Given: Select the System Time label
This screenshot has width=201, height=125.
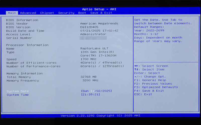Looking at the screenshot, I should (18, 95).
